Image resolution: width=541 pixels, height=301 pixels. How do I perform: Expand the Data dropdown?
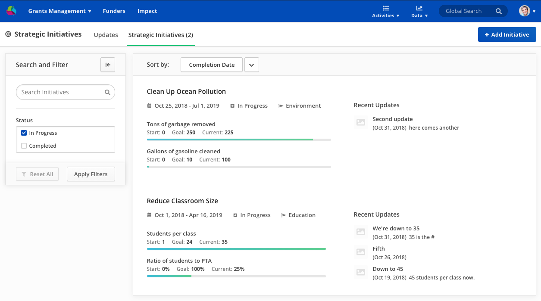(419, 16)
